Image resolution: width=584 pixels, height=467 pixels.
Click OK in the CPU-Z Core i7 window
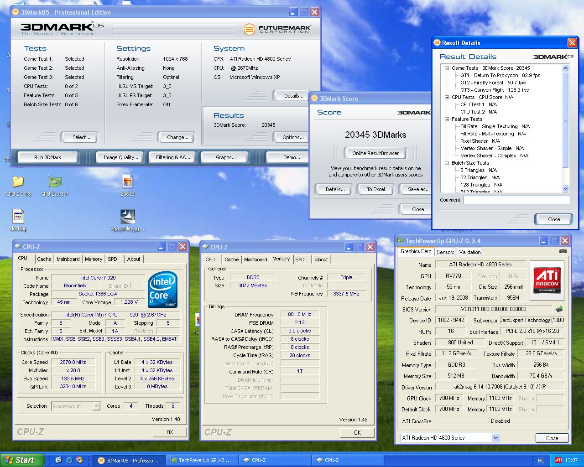coord(170,432)
